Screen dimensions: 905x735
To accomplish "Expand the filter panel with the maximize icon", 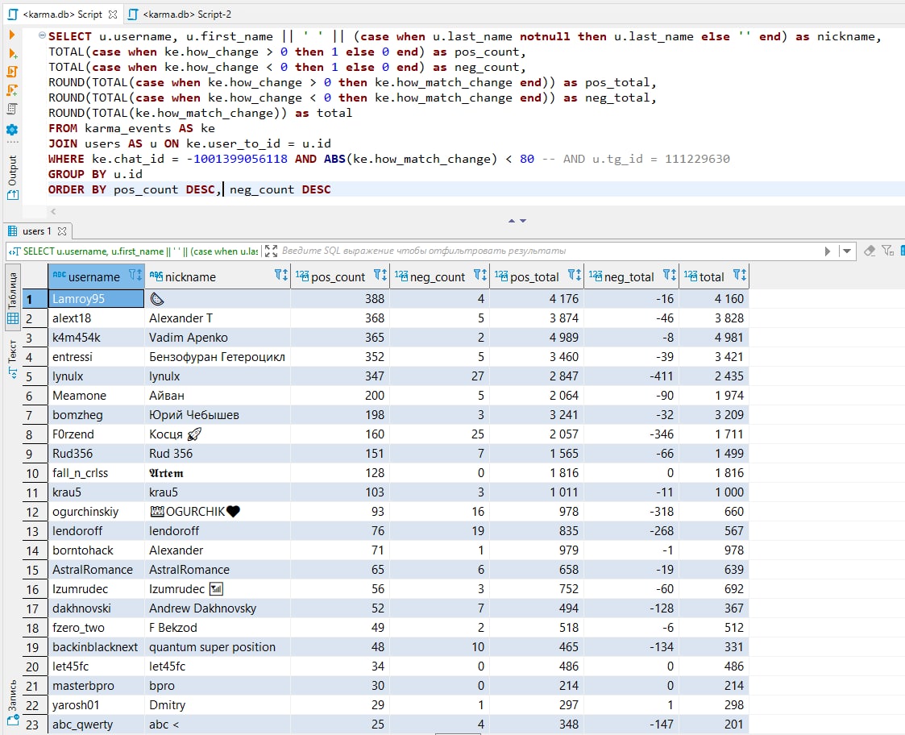I will coord(271,251).
